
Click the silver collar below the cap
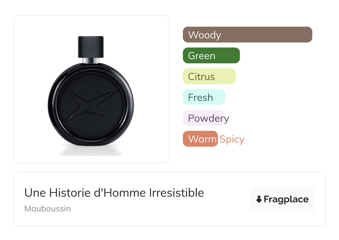[91, 61]
